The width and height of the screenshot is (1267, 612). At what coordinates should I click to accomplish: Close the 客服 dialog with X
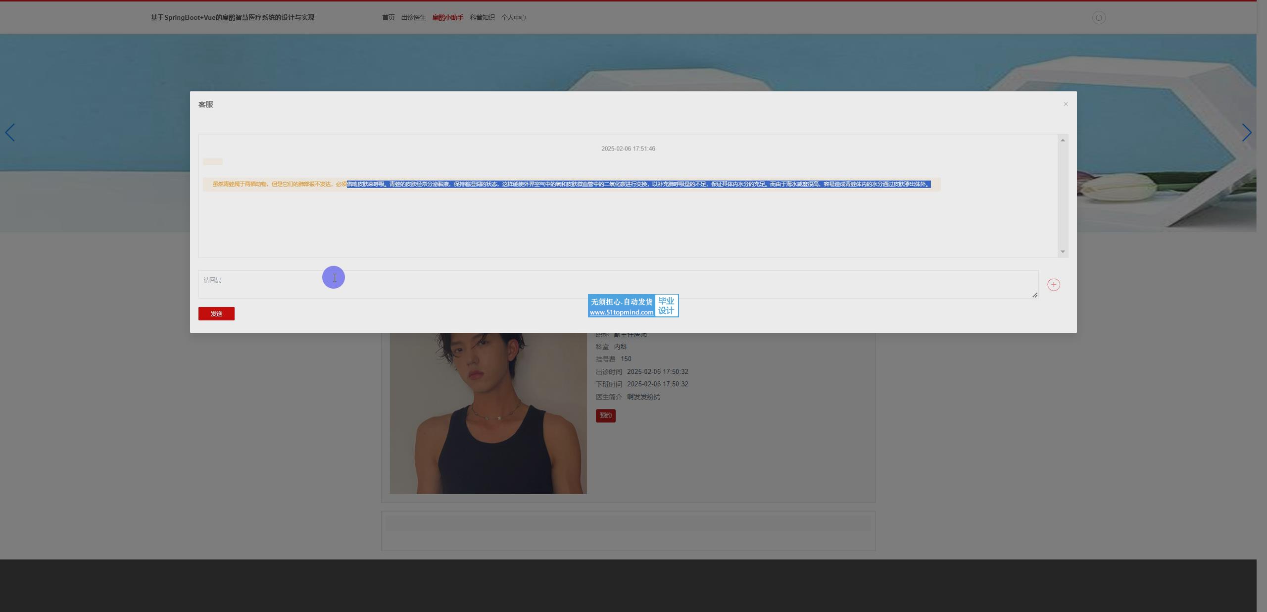pyautogui.click(x=1066, y=104)
